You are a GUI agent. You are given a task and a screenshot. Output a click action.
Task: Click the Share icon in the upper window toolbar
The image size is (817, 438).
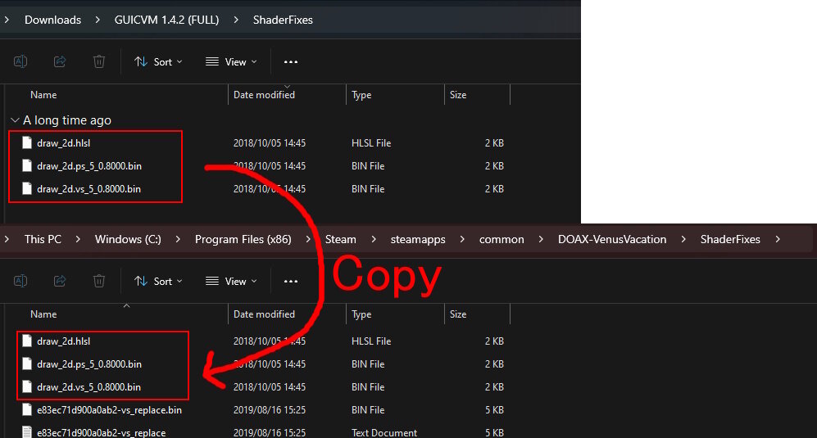(x=60, y=61)
